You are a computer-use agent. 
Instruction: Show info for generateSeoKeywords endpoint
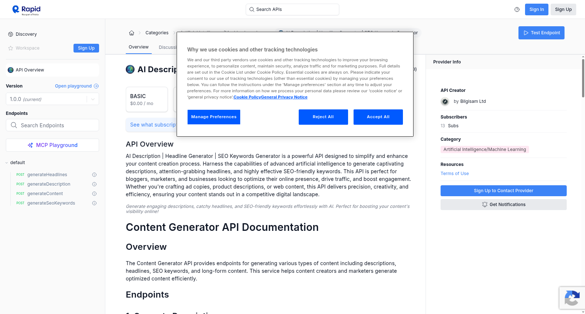pyautogui.click(x=94, y=203)
